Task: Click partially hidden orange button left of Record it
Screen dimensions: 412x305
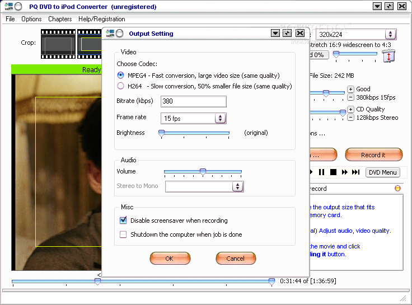Action: 323,154
